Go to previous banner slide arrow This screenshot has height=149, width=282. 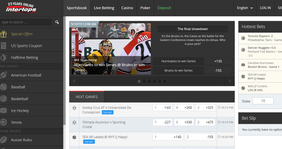74,81
